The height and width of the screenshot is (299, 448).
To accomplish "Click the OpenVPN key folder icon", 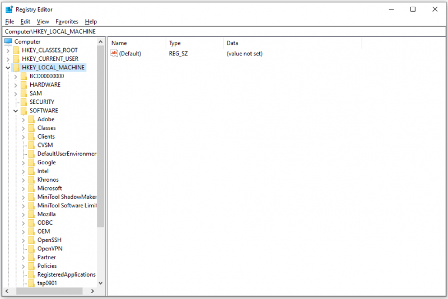I will pyautogui.click(x=31, y=249).
